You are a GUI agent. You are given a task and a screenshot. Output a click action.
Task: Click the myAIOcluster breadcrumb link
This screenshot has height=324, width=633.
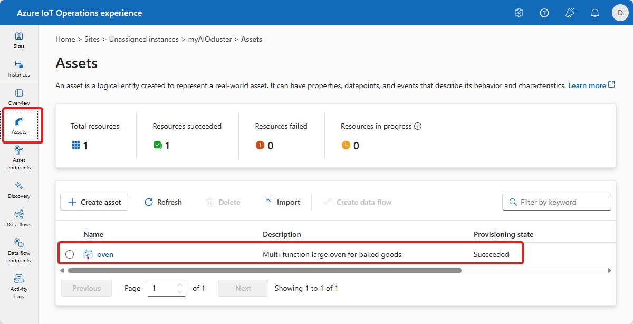[x=210, y=39]
